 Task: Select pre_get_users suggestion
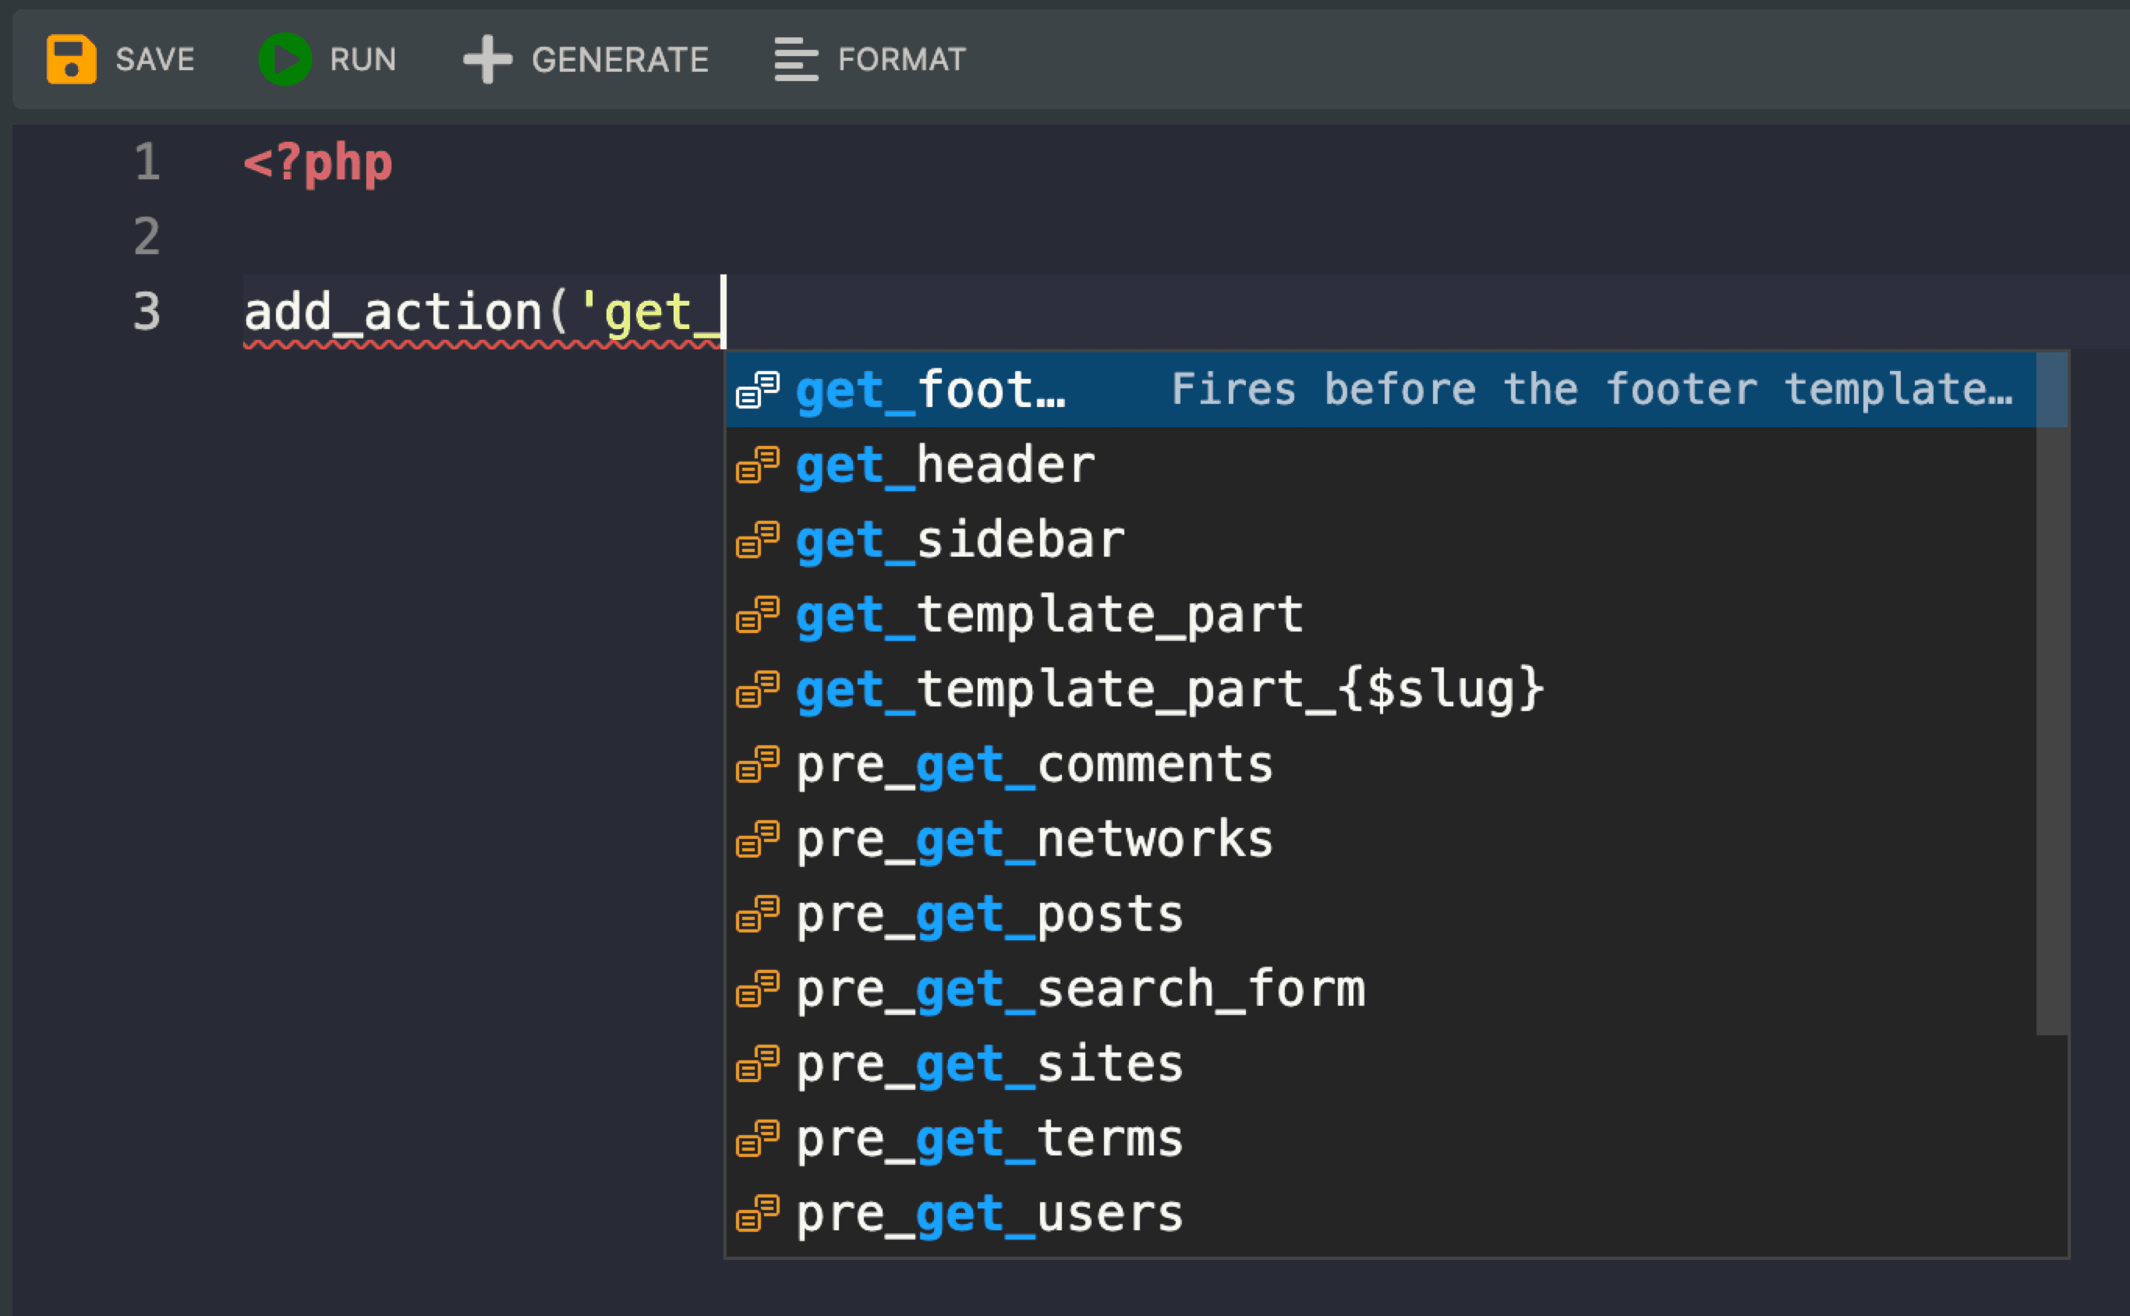(1381, 1213)
